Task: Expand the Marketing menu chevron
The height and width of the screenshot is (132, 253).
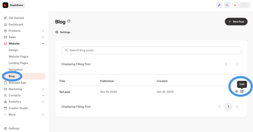Action: pyautogui.click(x=43, y=89)
